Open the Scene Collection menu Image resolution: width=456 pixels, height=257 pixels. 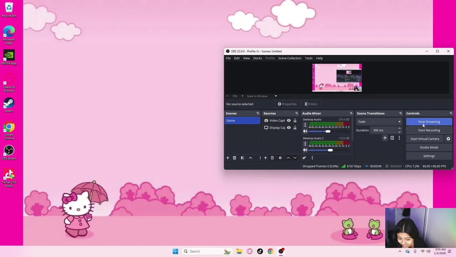pos(290,58)
